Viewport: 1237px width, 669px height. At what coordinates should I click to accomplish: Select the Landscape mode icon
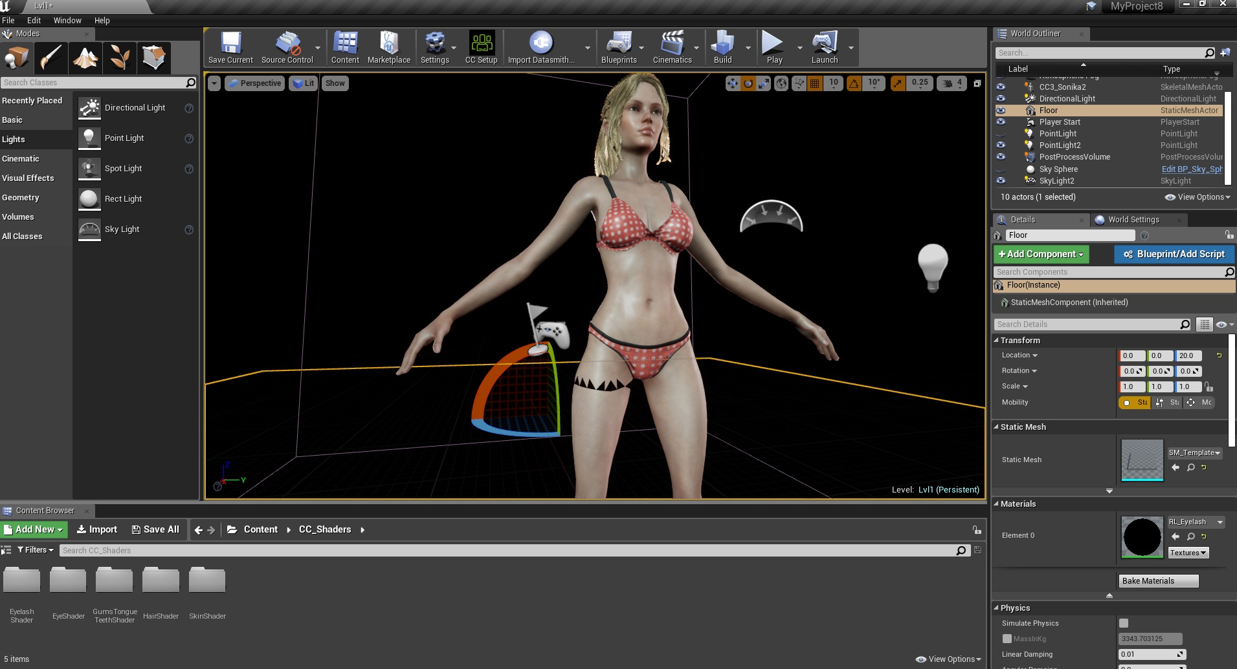pos(85,58)
